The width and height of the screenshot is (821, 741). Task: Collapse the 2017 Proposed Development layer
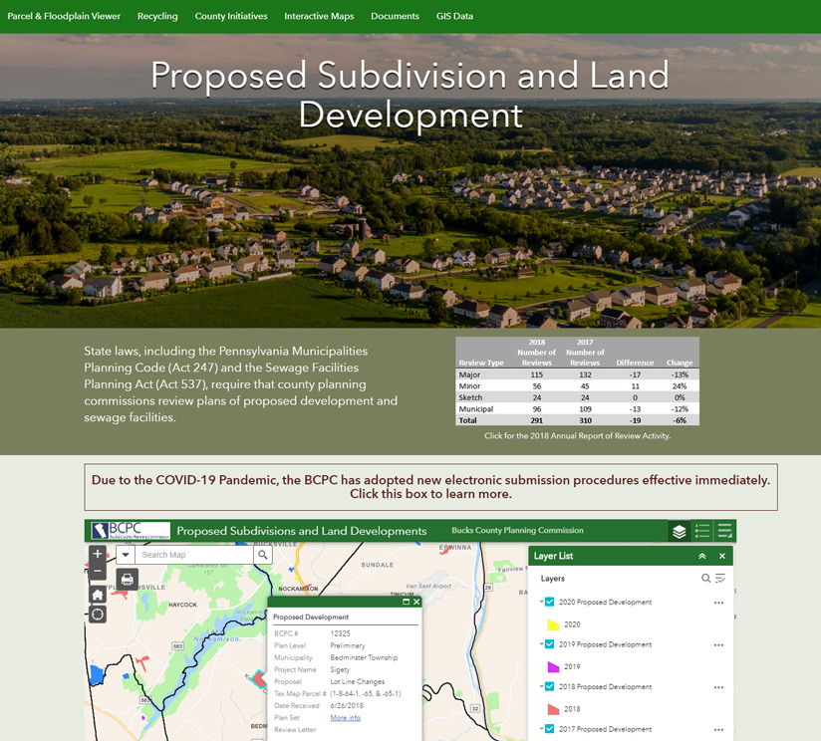(541, 728)
